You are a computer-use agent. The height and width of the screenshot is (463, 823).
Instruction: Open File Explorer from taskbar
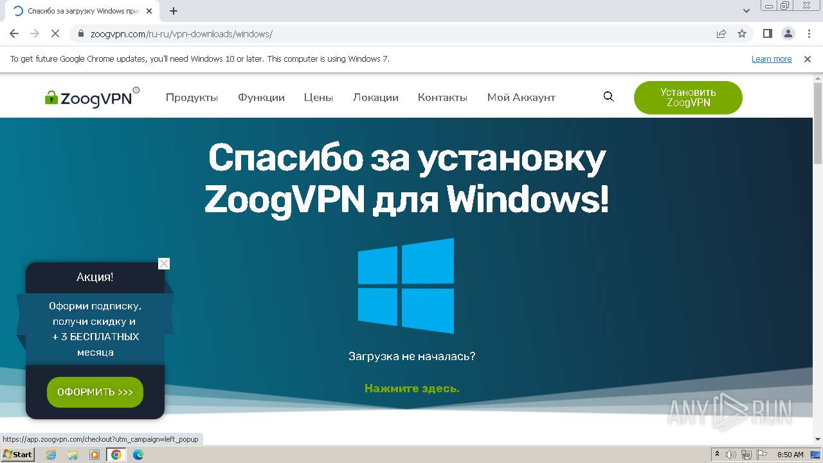point(73,455)
